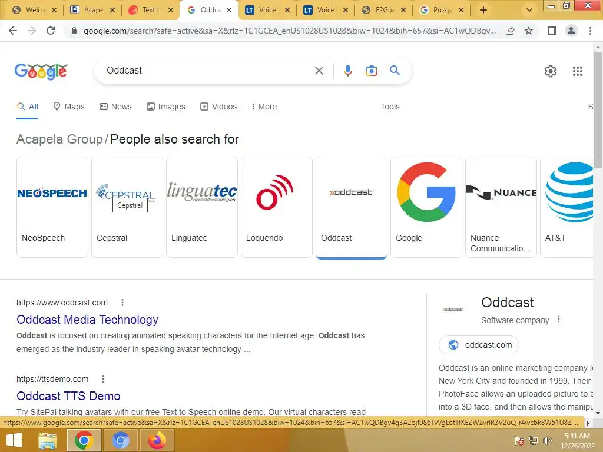This screenshot has height=452, width=603.
Task: Click the Google holiday logo
Action: tap(41, 71)
